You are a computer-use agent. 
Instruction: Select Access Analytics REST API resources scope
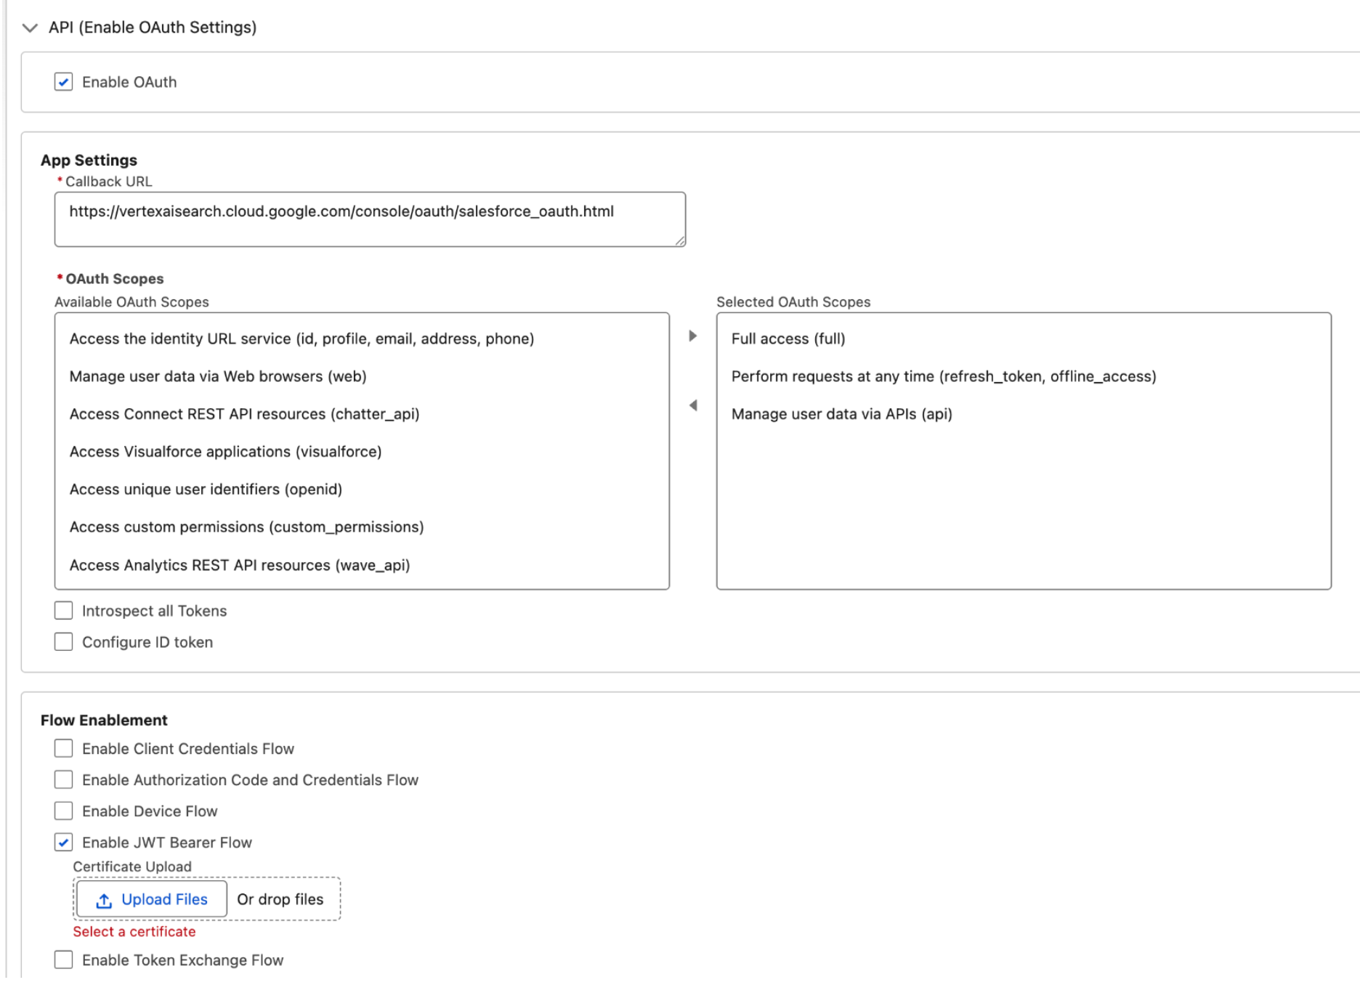240,565
